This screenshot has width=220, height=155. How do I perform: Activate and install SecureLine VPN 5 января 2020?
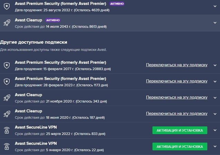point(180,147)
